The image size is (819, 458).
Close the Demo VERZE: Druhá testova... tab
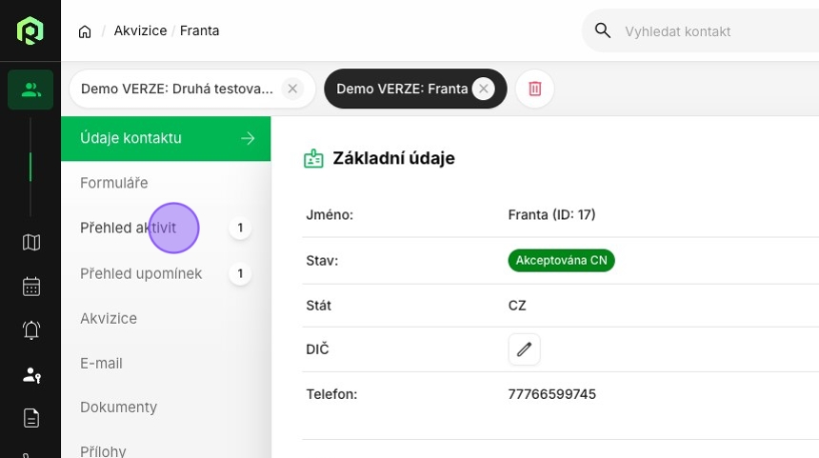(x=292, y=89)
